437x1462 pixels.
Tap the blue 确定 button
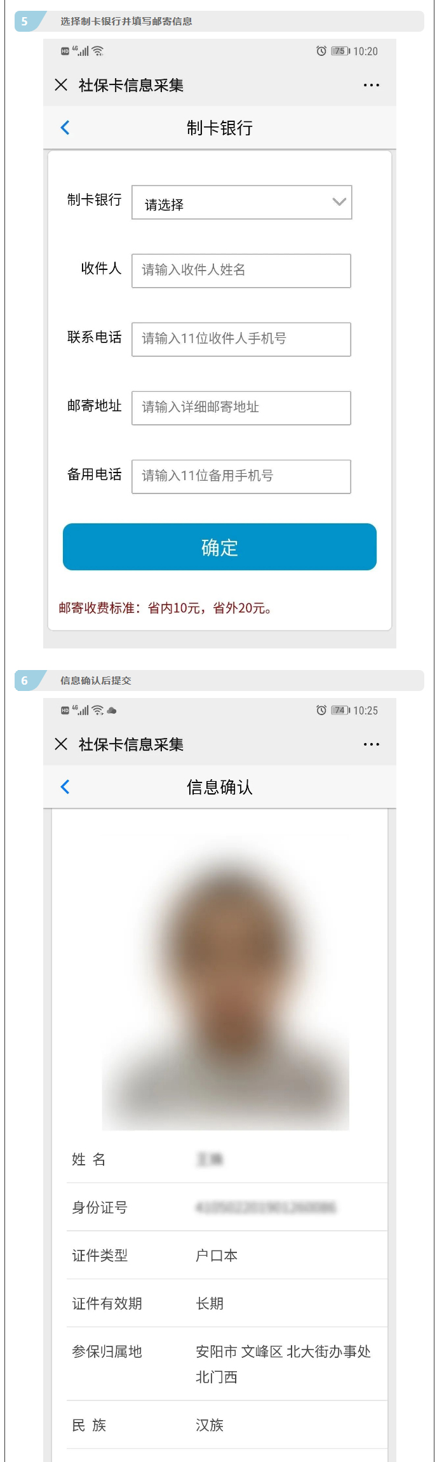tap(220, 547)
